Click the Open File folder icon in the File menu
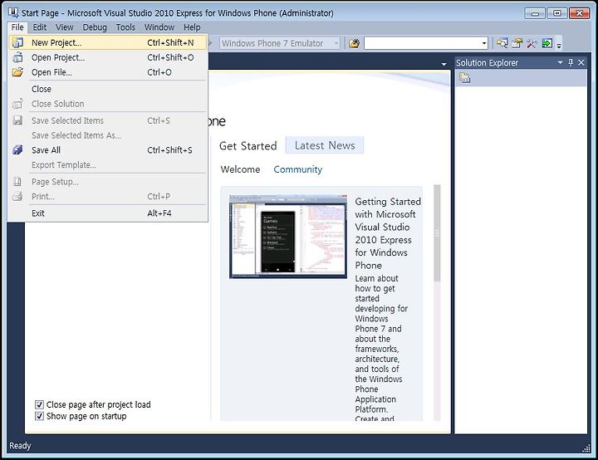The image size is (598, 460). [x=17, y=72]
